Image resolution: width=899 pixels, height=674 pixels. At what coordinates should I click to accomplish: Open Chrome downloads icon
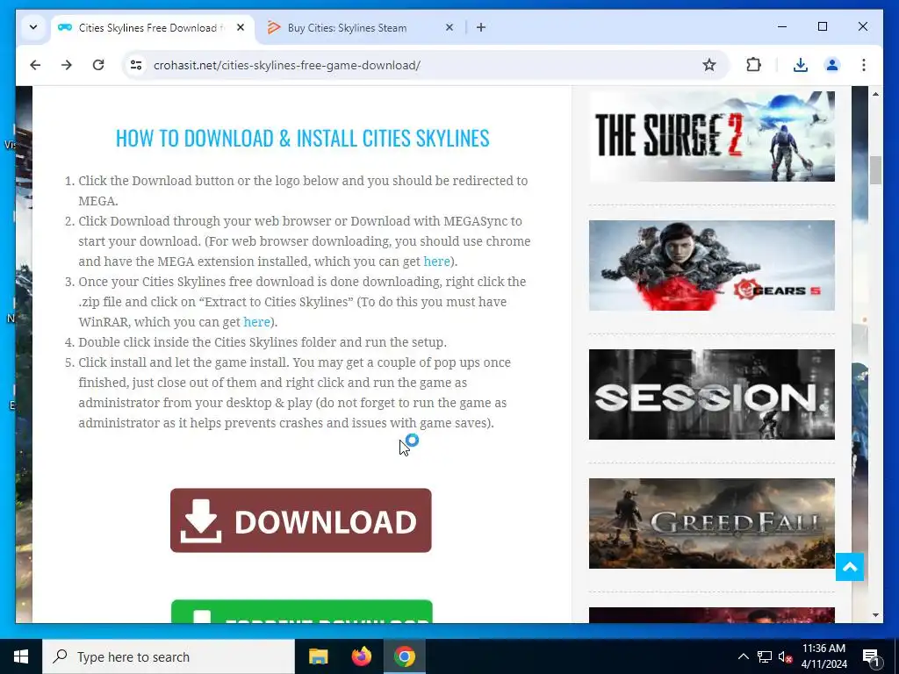pyautogui.click(x=801, y=65)
